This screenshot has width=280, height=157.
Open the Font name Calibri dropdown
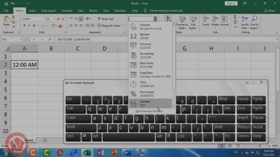[x=44, y=19]
